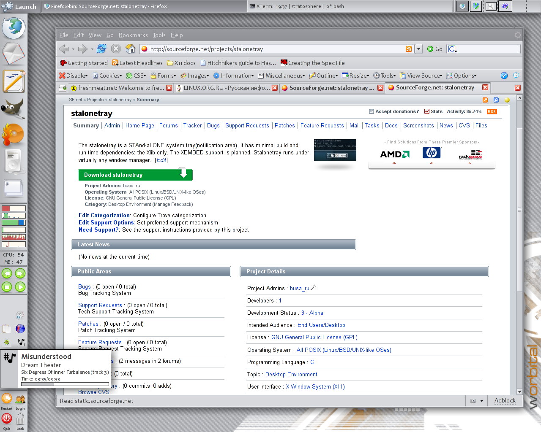Expand the Cookies developer toolbar menu
541x432 pixels.
pos(107,76)
